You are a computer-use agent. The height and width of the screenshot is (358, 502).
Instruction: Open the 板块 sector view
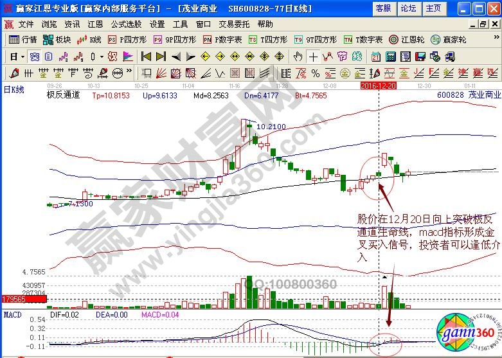tap(57, 39)
